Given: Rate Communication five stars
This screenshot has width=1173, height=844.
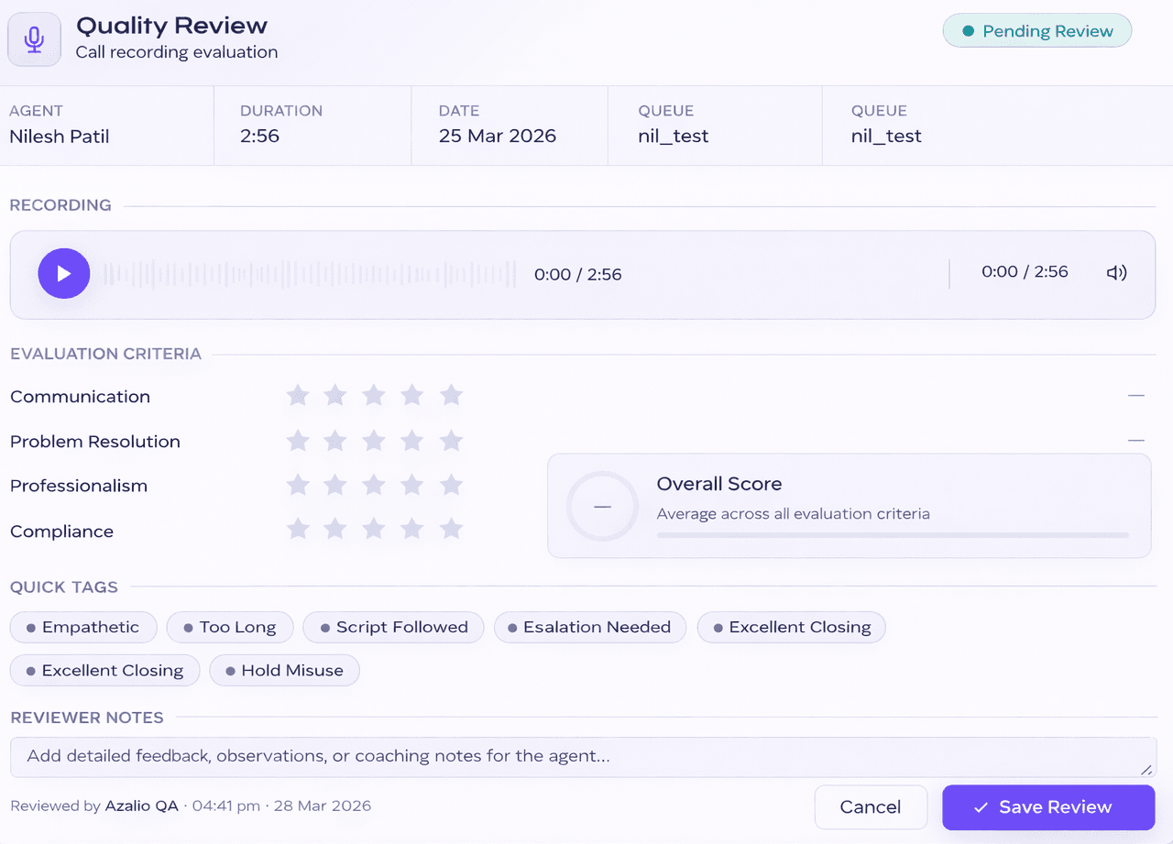Looking at the screenshot, I should point(451,395).
